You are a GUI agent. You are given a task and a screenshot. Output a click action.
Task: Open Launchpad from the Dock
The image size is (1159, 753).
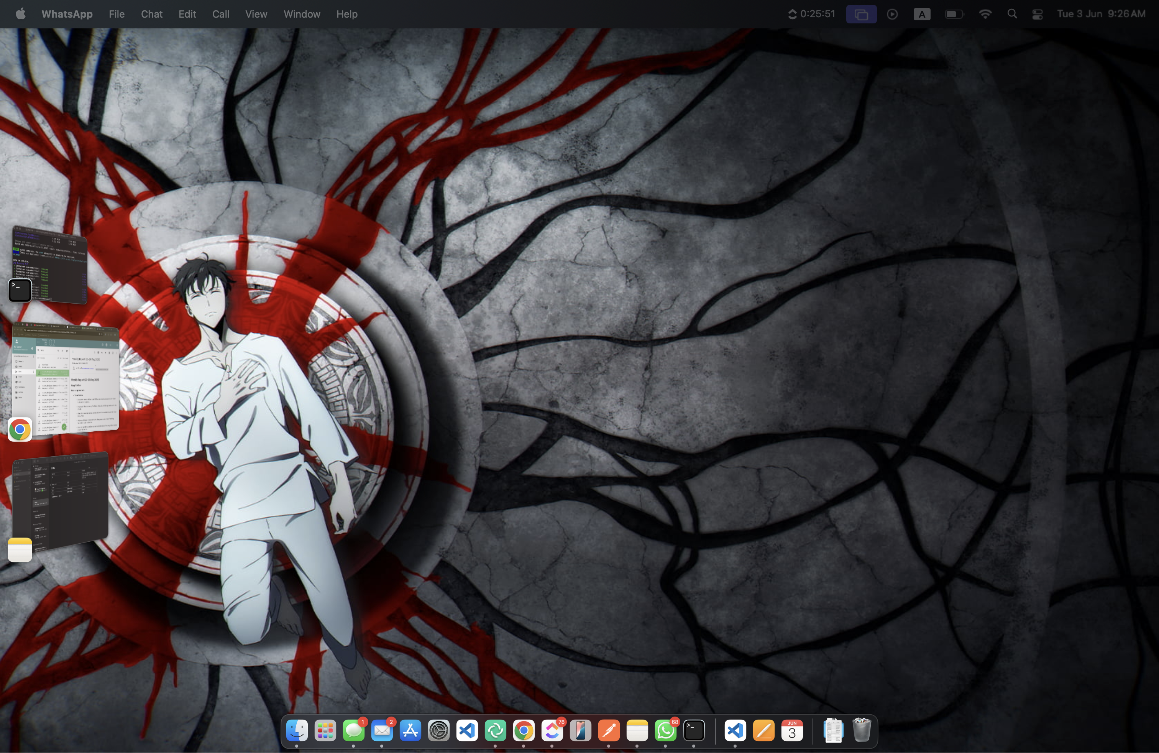[x=325, y=730]
